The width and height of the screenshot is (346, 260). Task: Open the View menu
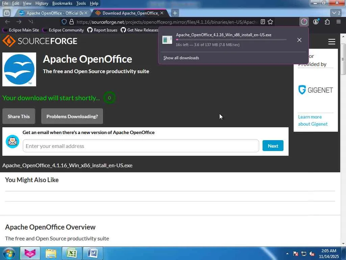pyautogui.click(x=27, y=3)
